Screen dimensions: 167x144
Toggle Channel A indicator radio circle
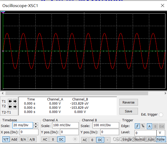[75, 139]
